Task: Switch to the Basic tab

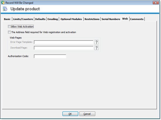Action: click(x=7, y=19)
